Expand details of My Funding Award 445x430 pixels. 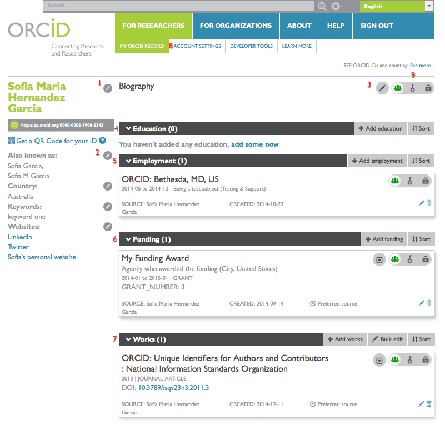tap(379, 259)
